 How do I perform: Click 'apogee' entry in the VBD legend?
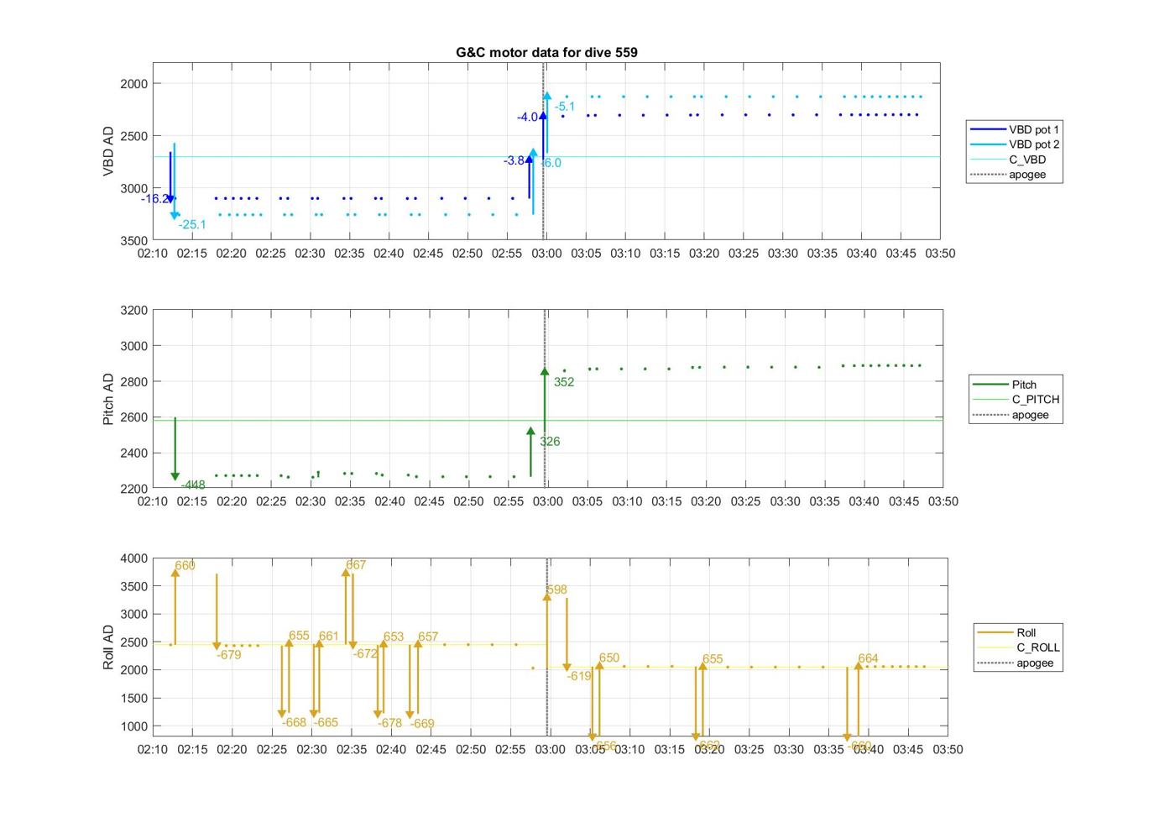[x=1008, y=175]
